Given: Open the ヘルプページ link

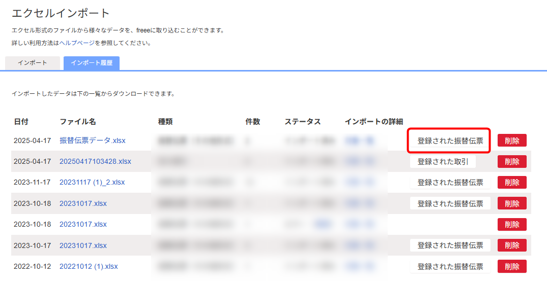Looking at the screenshot, I should point(77,43).
